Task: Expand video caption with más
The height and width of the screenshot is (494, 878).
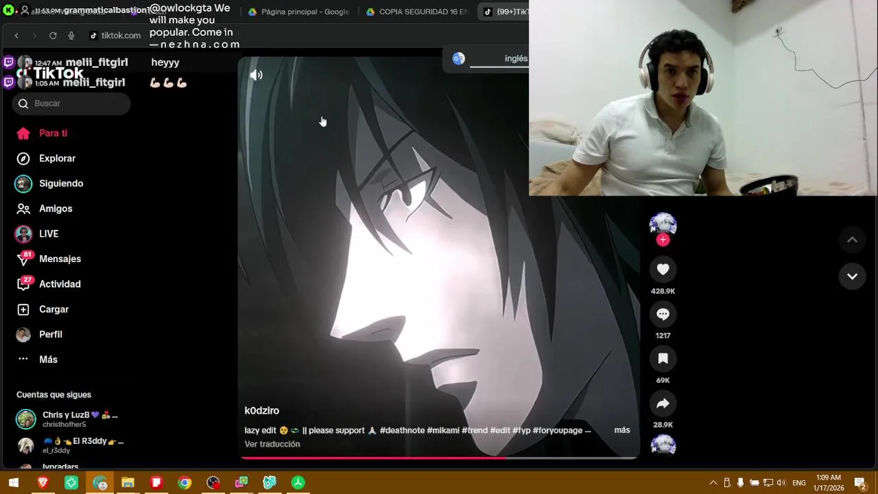Action: (x=622, y=430)
